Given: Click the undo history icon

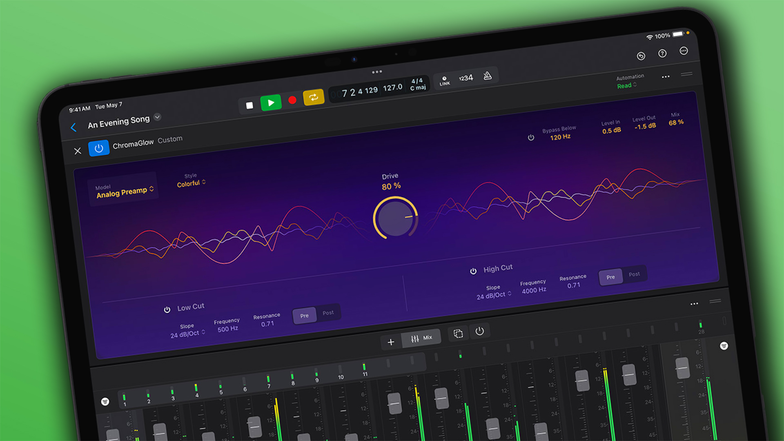Looking at the screenshot, I should pos(641,56).
